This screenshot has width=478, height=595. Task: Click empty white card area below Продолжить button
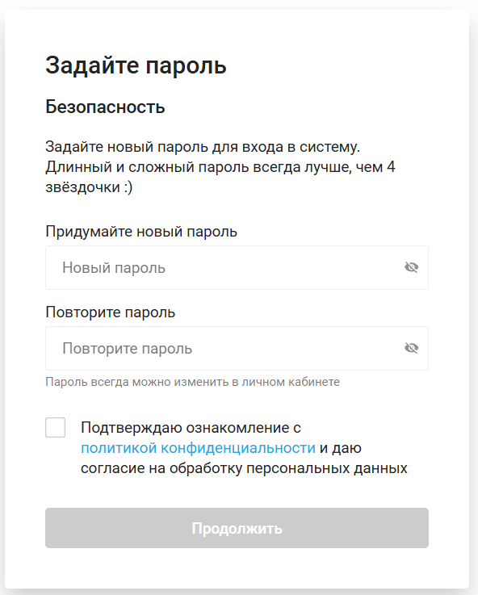pos(237,568)
